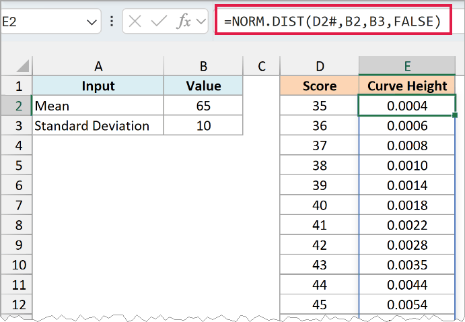
Task: Click the NORM.DIST formula in formula bar
Action: [332, 22]
